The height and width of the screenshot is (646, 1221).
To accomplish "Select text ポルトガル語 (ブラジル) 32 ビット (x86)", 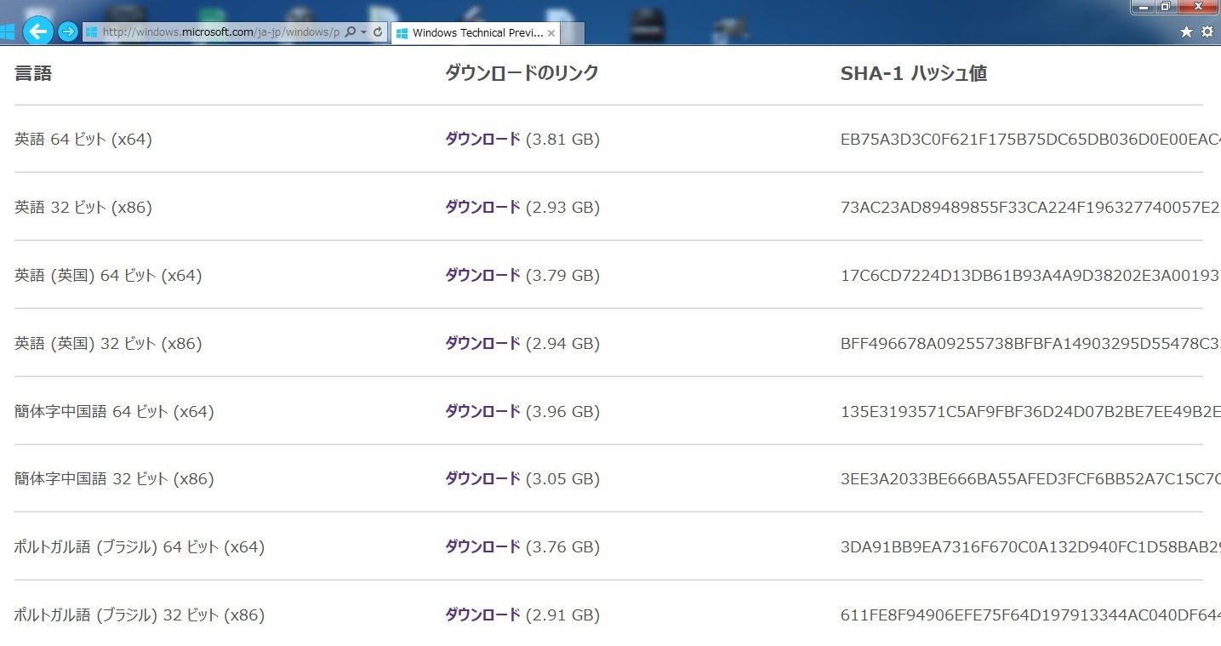I will click(140, 615).
